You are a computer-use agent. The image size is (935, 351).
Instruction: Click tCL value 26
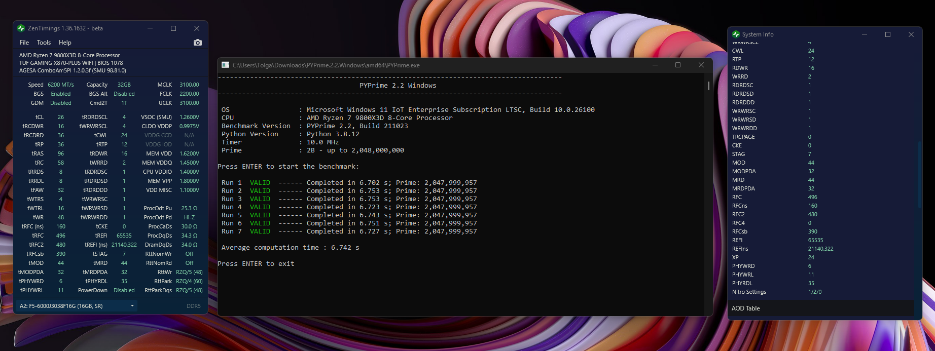(61, 117)
